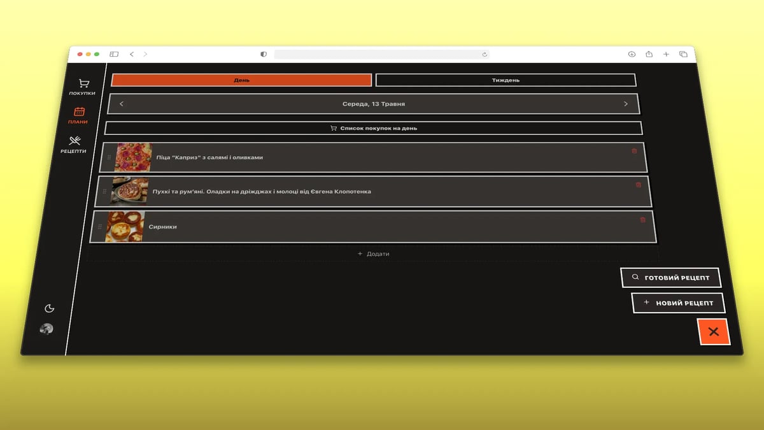The image size is (764, 430).
Task: Click the Сирники thumbnail image
Action: click(x=125, y=226)
